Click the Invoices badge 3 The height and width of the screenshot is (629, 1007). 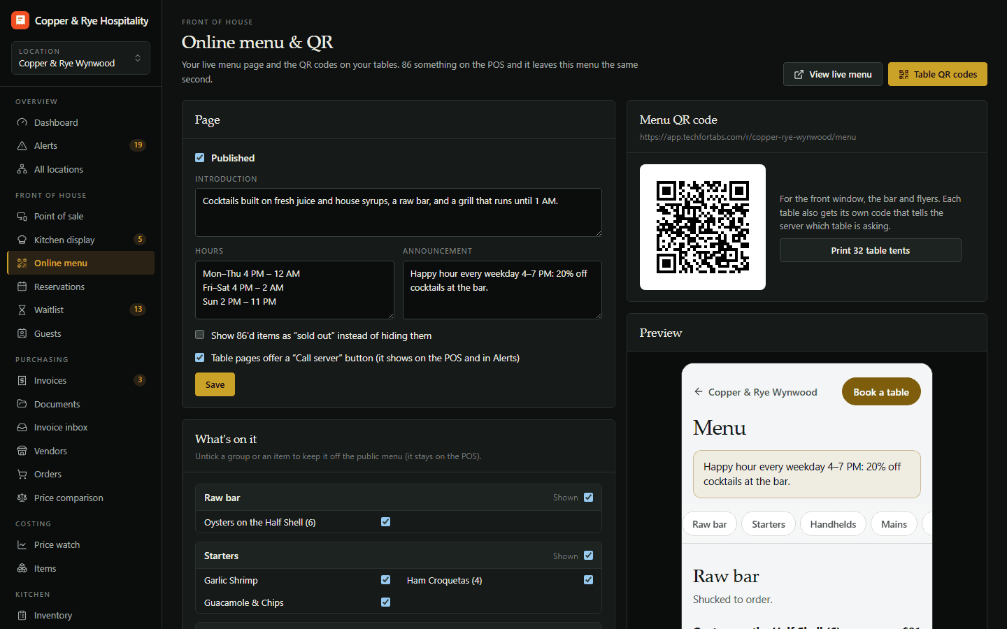point(140,380)
